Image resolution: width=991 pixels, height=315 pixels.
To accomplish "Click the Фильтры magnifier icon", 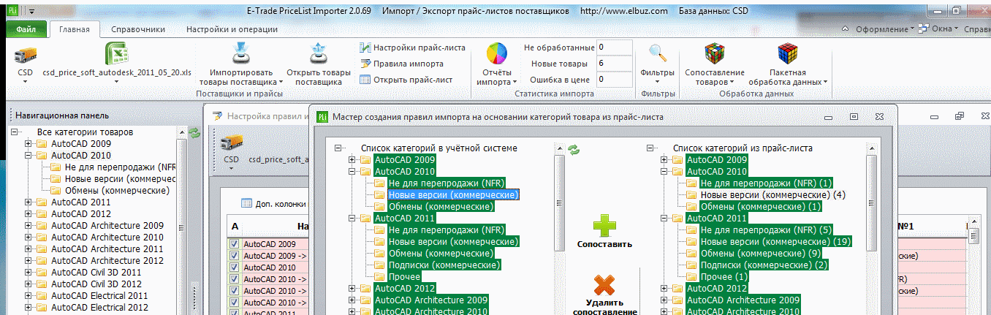I will (658, 54).
